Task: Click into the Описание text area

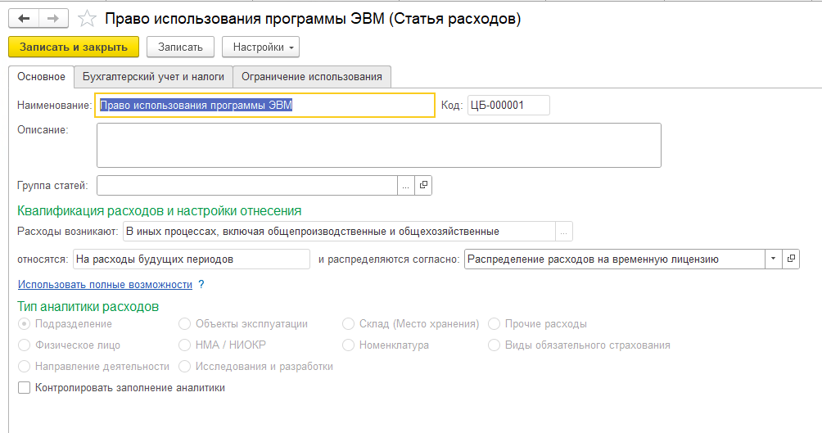Action: (378, 145)
